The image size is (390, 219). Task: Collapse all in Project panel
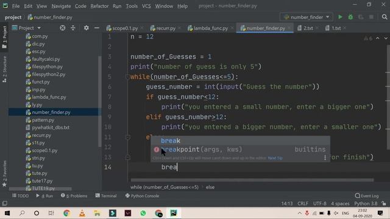73,28
